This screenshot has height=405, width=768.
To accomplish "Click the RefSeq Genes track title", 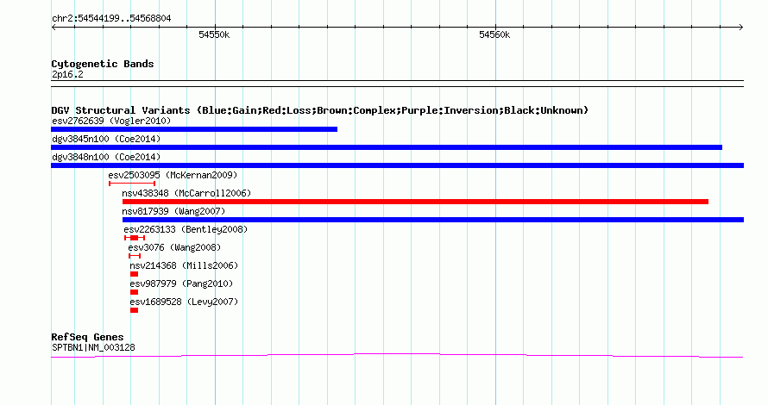I will click(87, 337).
